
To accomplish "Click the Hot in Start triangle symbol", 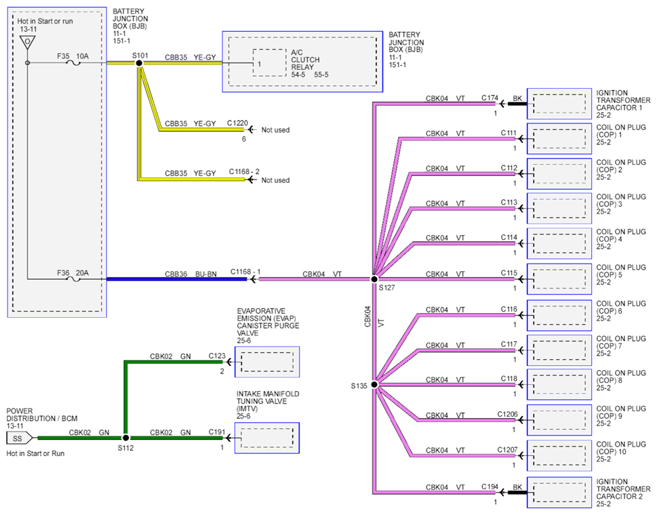I will click(x=27, y=42).
